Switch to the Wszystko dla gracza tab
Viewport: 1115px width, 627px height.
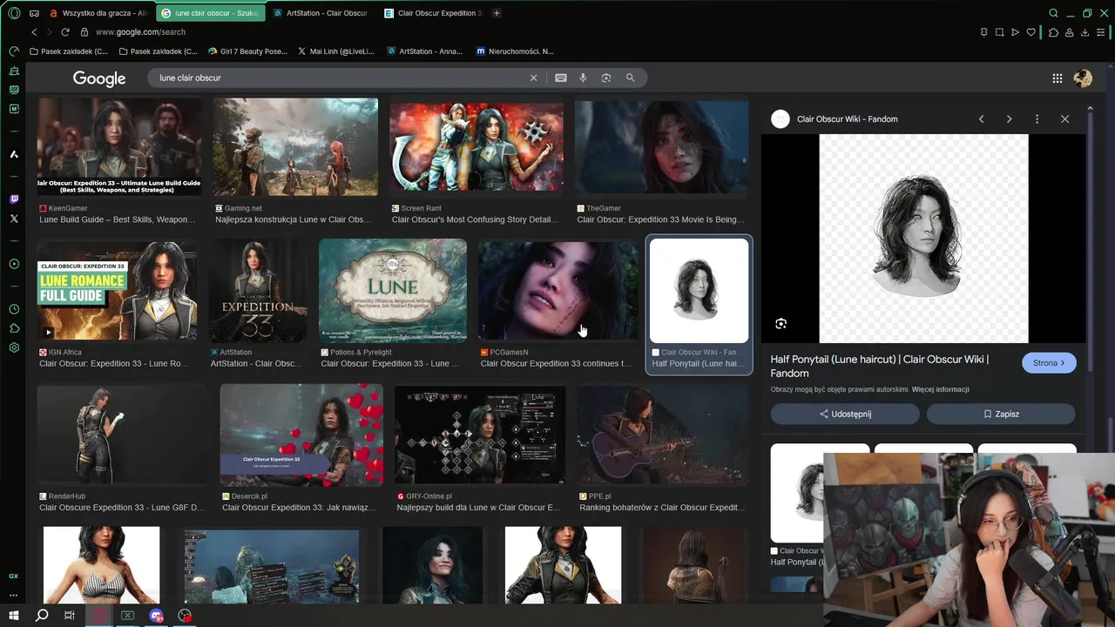[x=98, y=13]
